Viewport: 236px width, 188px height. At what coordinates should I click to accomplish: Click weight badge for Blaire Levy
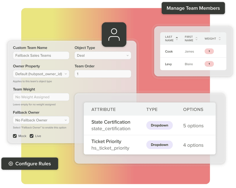[x=209, y=64]
